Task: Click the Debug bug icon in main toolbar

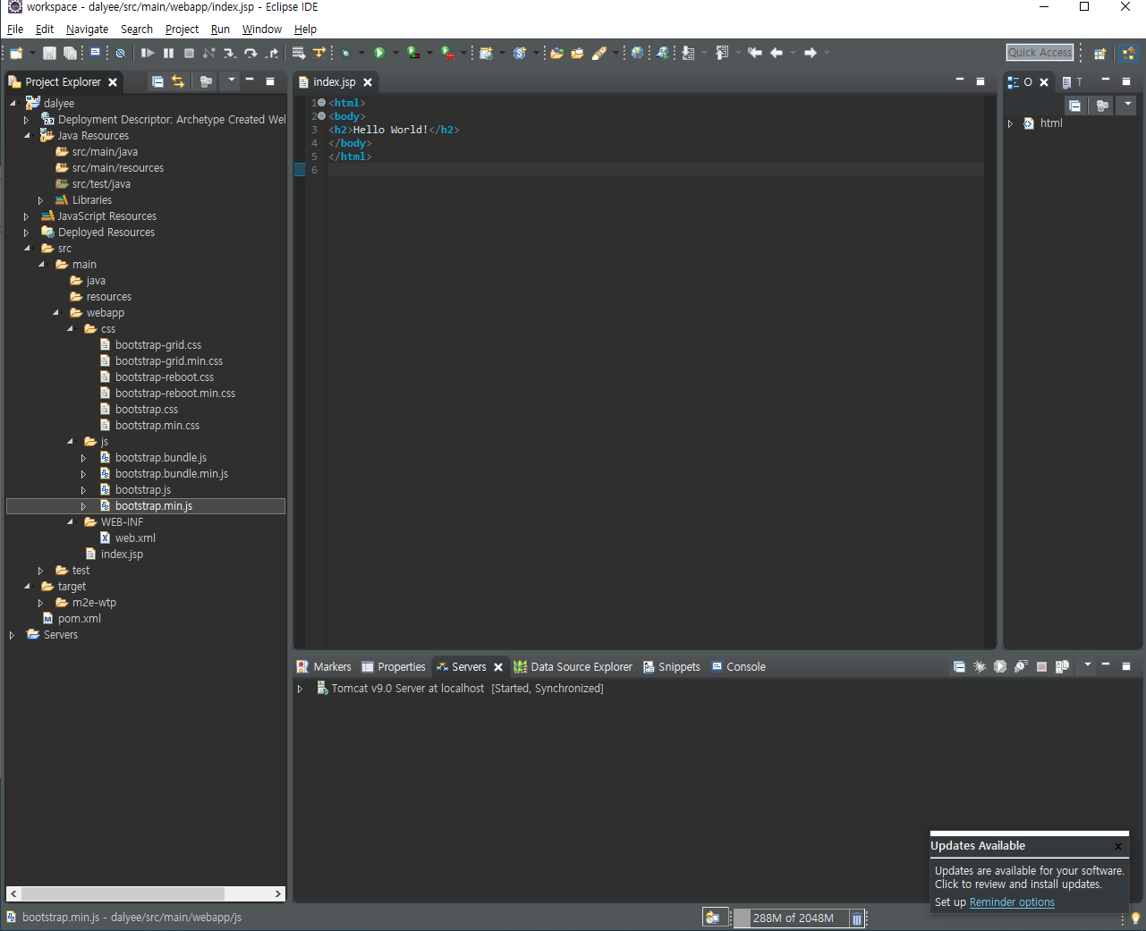Action: (346, 53)
